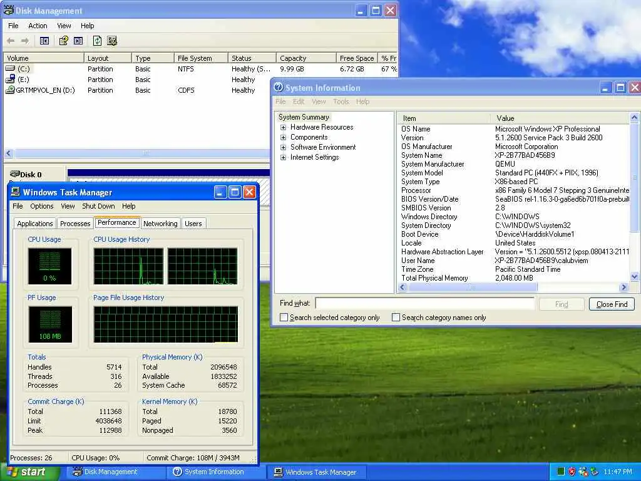The image size is (641, 481).
Task: Click in the Find what input field
Action: pos(425,304)
